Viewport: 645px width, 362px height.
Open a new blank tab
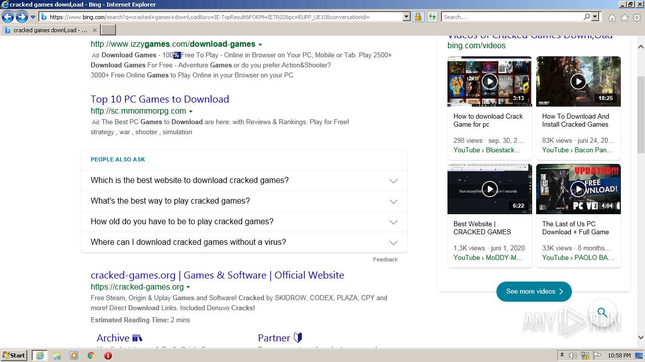click(x=108, y=30)
